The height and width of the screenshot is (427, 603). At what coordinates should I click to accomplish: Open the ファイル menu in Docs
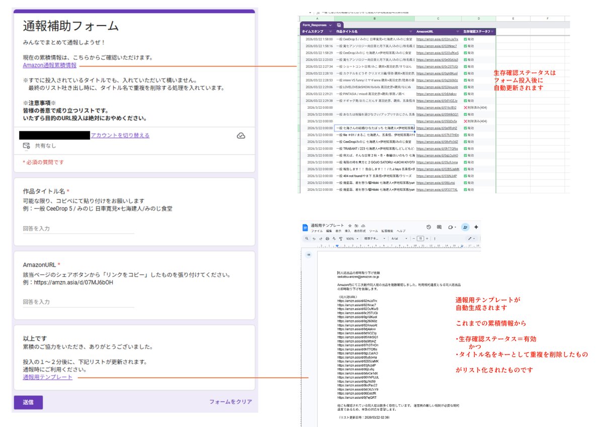pos(317,231)
